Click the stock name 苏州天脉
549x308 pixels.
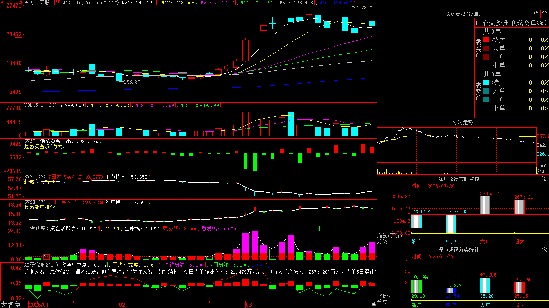click(x=39, y=3)
